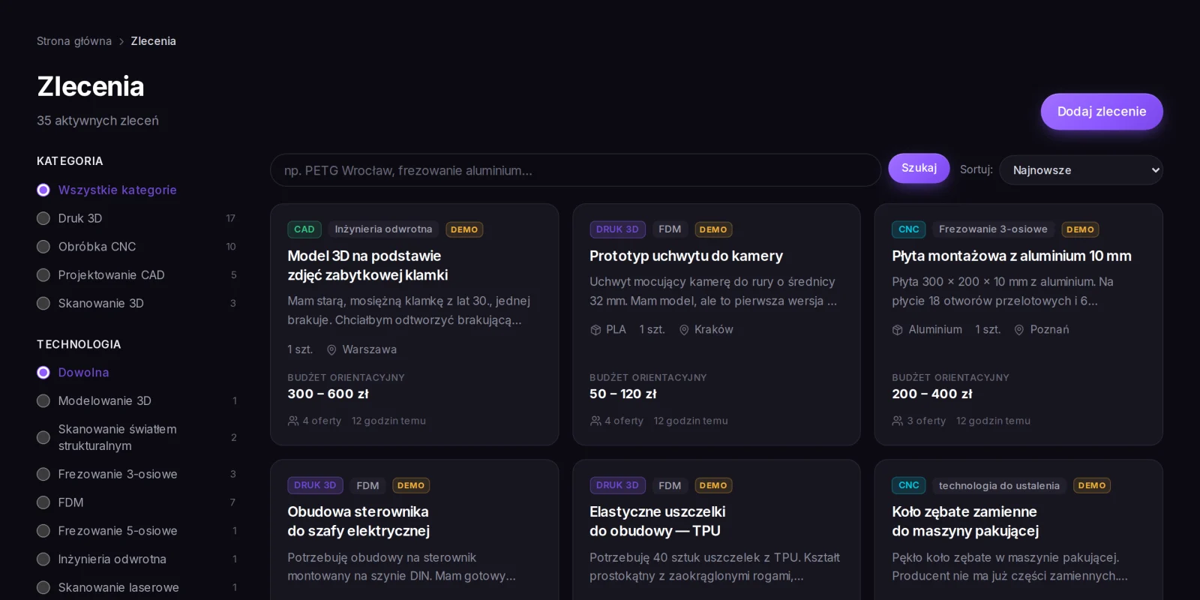Click the DEMO badge on Płyta montażowa card
Screen dimensions: 1200x600
[1080, 229]
